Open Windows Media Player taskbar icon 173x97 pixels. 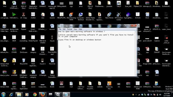27,95
